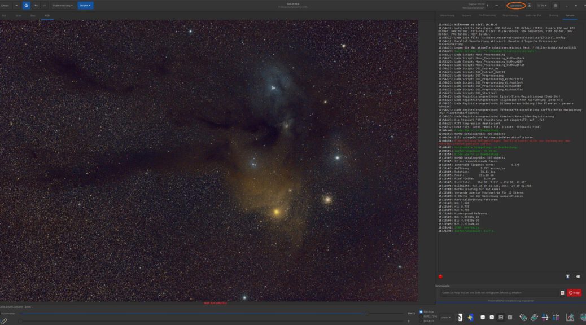Screen dimensions: 586x325
Task: Open the hamburger menu at top right
Action: pyautogui.click(x=556, y=5)
